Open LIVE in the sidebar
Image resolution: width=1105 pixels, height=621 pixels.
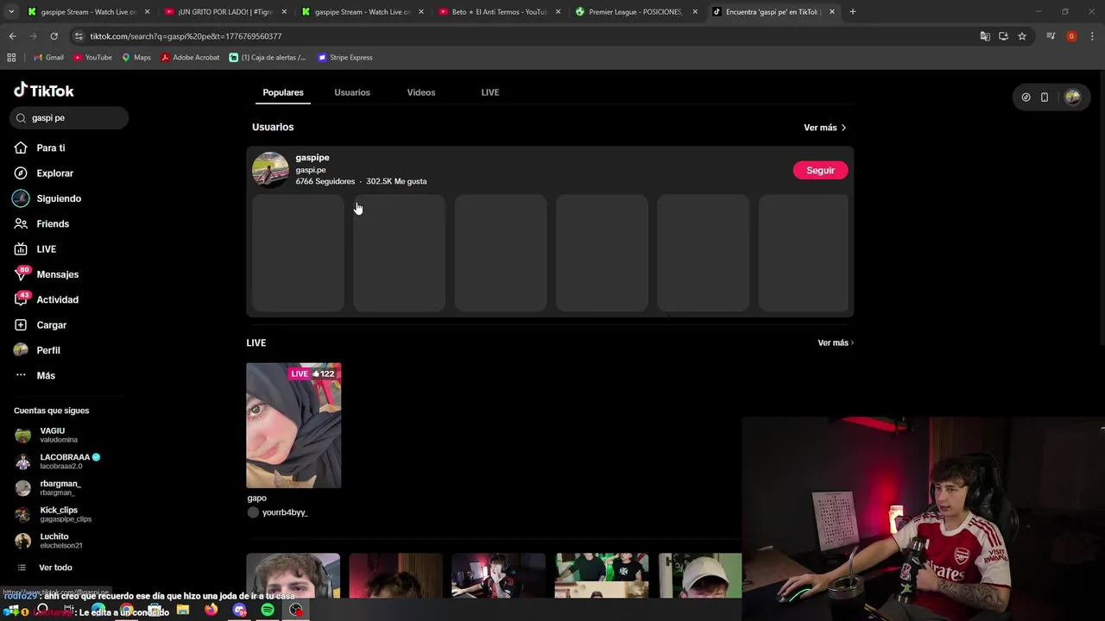pyautogui.click(x=36, y=249)
